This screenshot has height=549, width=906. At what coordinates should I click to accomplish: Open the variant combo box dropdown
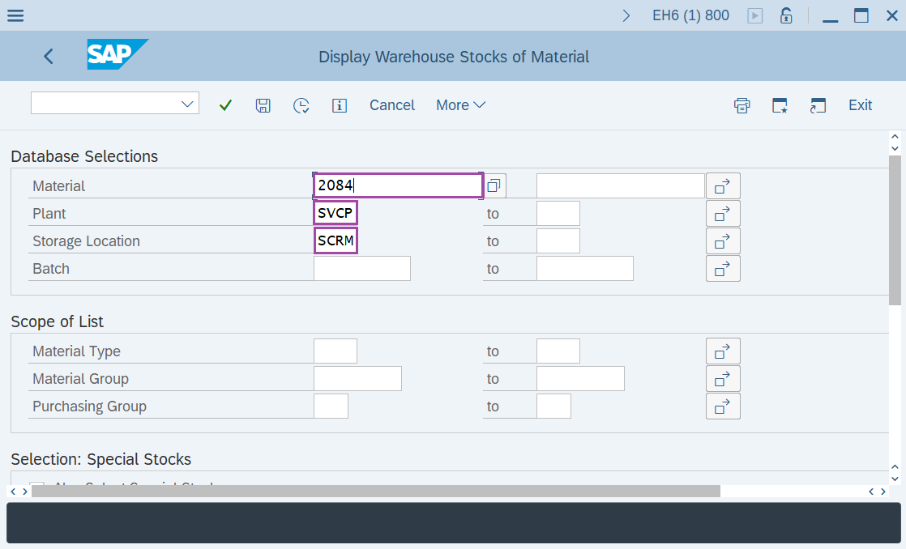pyautogui.click(x=187, y=103)
